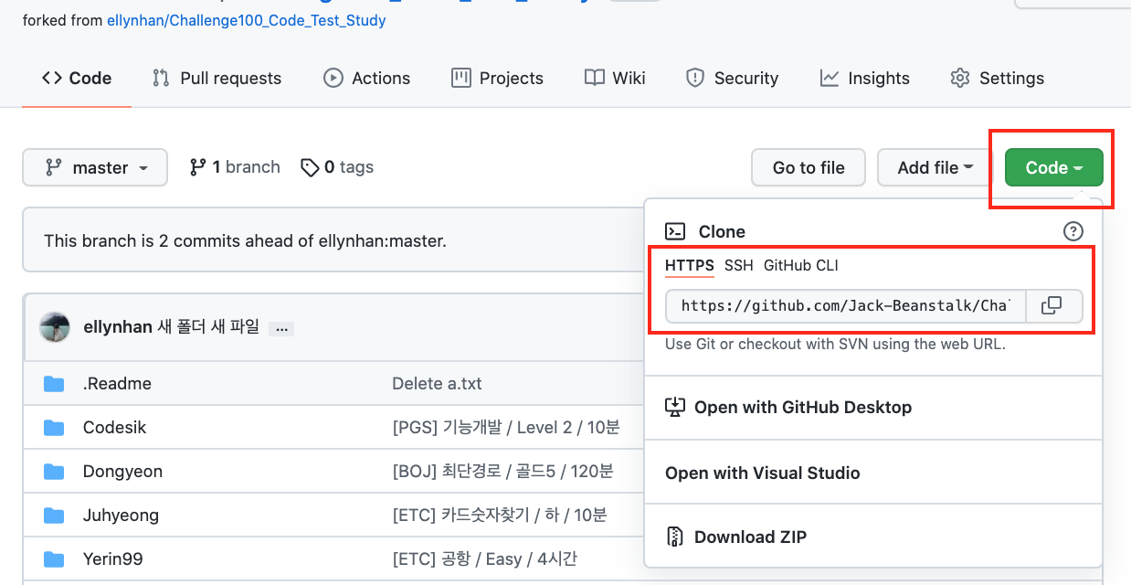
Task: Expand the Add file dropdown
Action: point(935,167)
